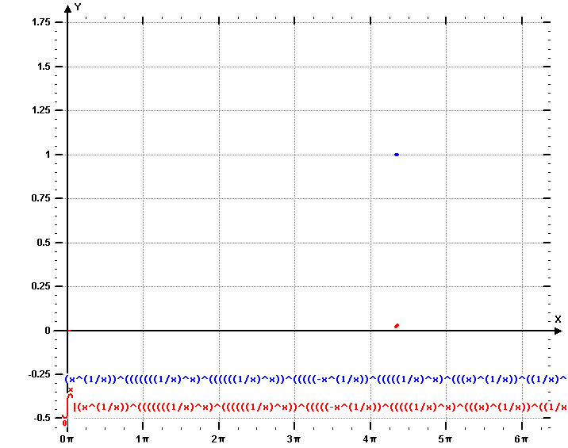
Task: Click the 0 label on the Y axis
Action: point(48,331)
